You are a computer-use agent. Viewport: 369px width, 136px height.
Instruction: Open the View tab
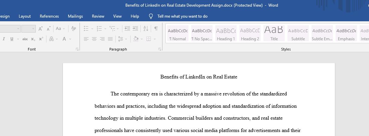click(117, 16)
